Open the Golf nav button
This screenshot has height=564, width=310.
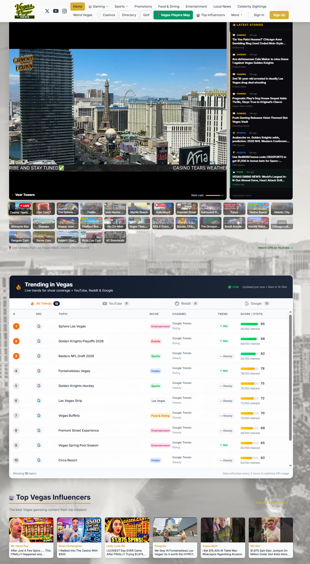(146, 15)
